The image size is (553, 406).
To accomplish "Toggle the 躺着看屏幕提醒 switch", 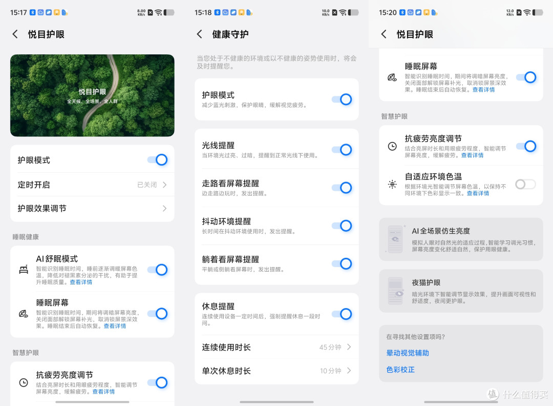I will (x=342, y=263).
